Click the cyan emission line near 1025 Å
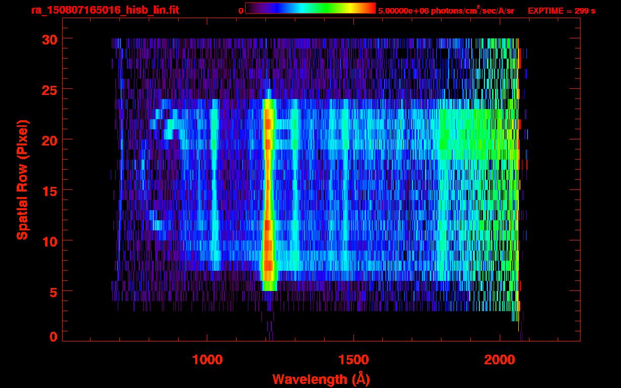 tap(215, 184)
